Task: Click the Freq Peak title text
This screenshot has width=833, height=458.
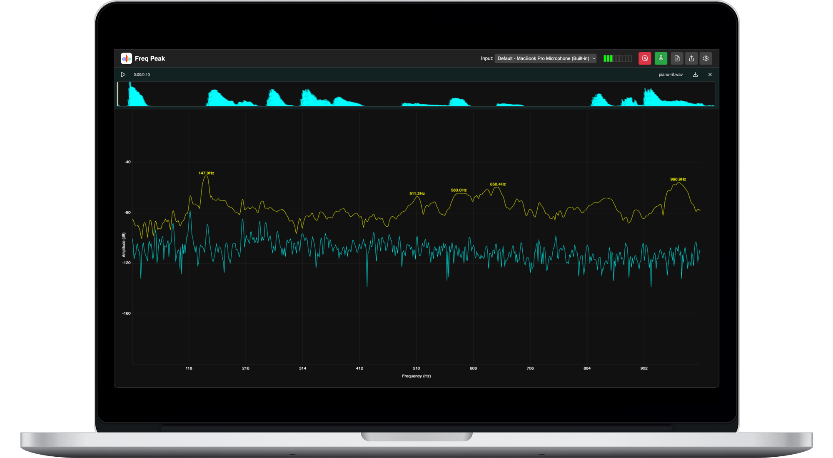Action: 150,58
